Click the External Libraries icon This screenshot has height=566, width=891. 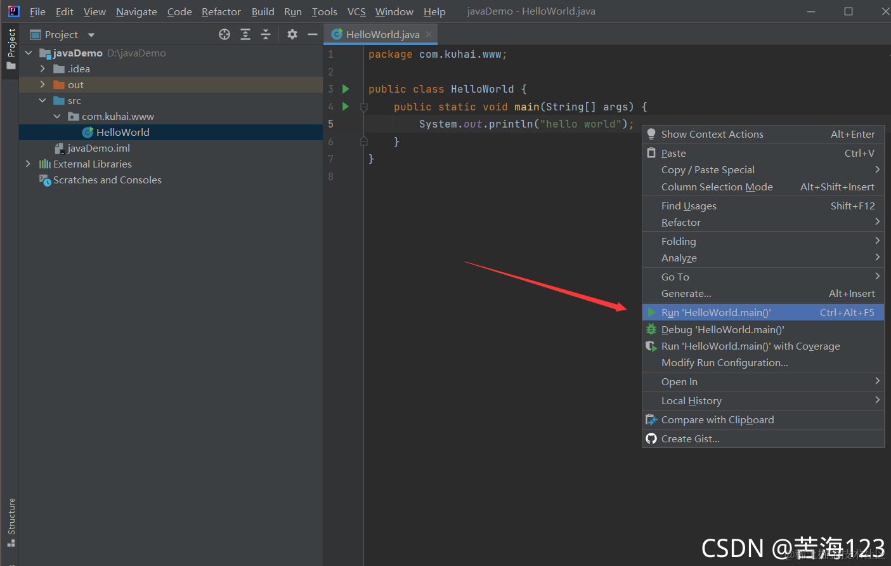(x=45, y=164)
